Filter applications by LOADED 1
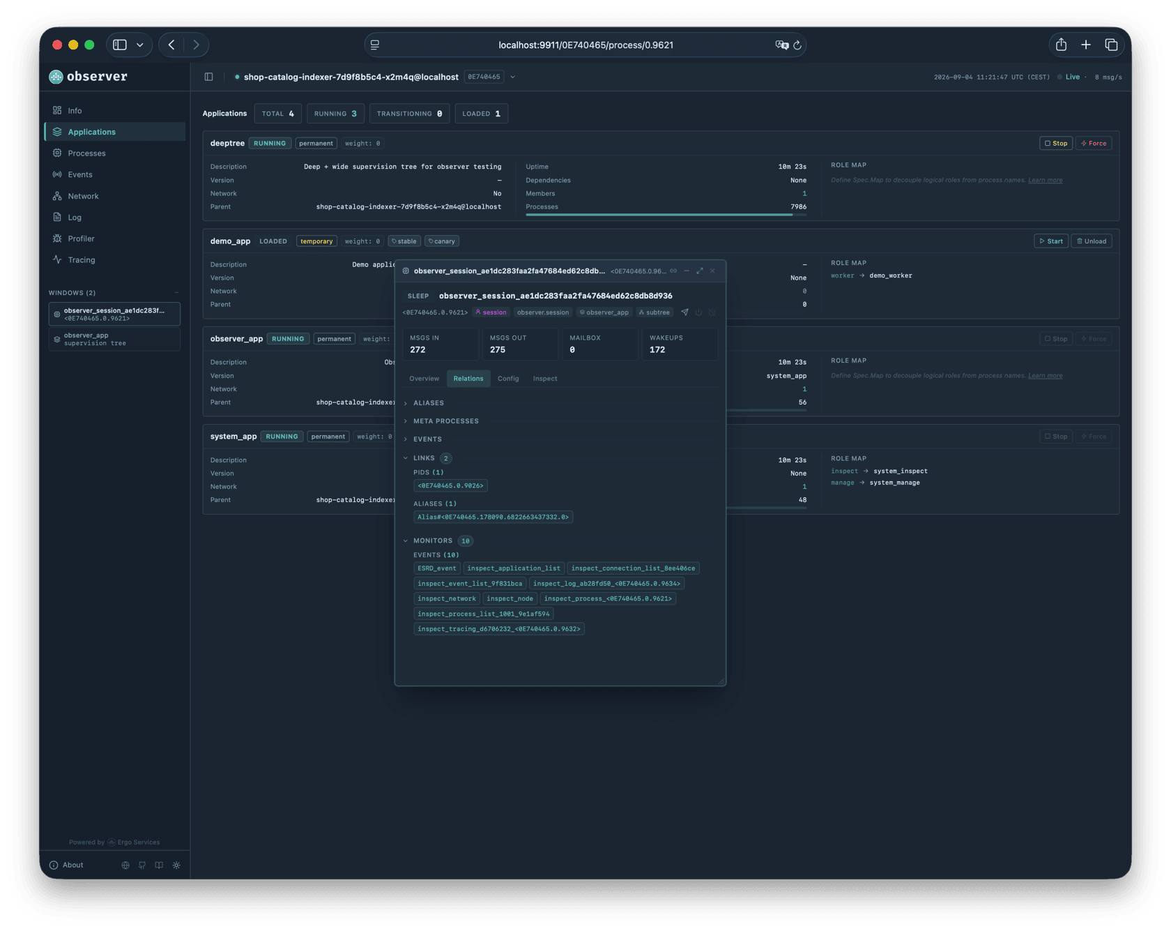 481,114
